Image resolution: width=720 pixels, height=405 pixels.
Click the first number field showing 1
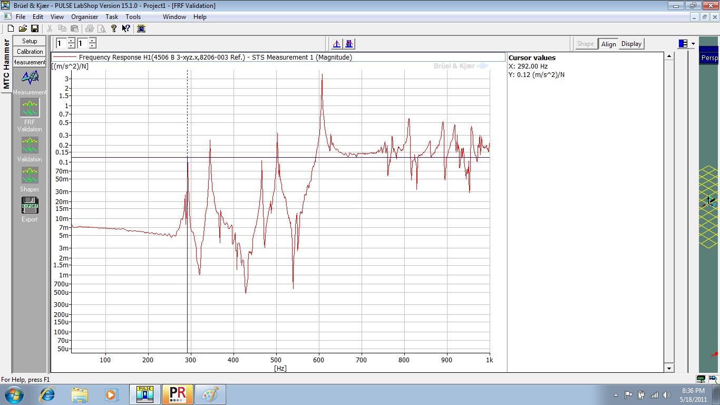click(61, 43)
